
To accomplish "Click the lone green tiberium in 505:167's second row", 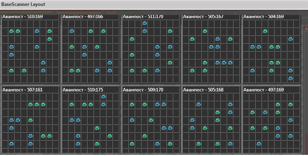I will [x=205, y=31].
